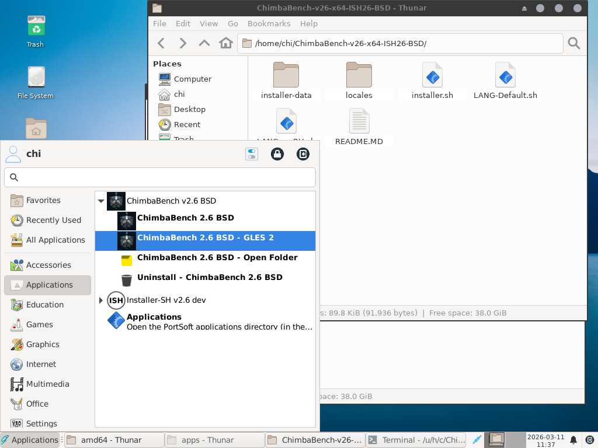This screenshot has width=598, height=448.
Task: Click the chi username in menu header
Action: point(33,153)
